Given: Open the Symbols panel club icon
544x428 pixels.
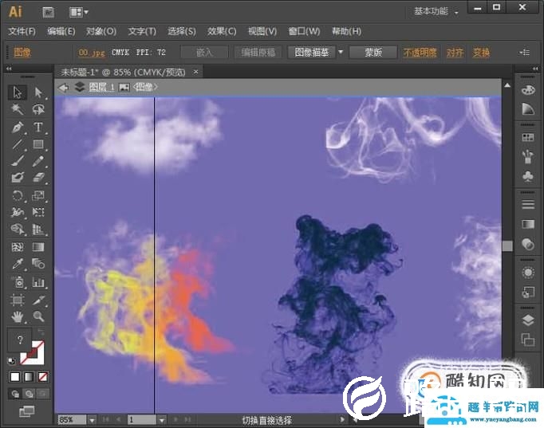Looking at the screenshot, I should (528, 177).
